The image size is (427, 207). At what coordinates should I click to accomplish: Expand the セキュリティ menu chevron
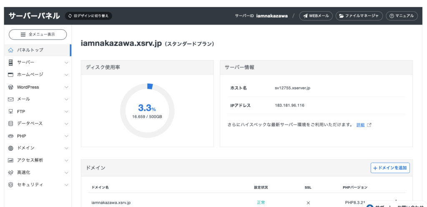point(66,185)
